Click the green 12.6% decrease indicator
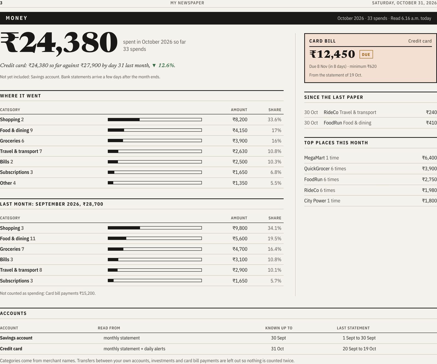 tap(163, 65)
